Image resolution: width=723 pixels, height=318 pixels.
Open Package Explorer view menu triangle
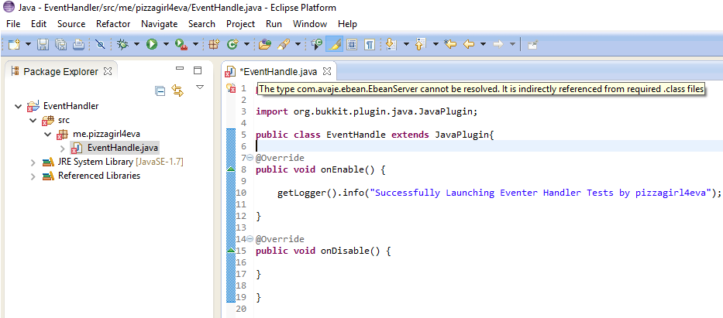tap(200, 87)
